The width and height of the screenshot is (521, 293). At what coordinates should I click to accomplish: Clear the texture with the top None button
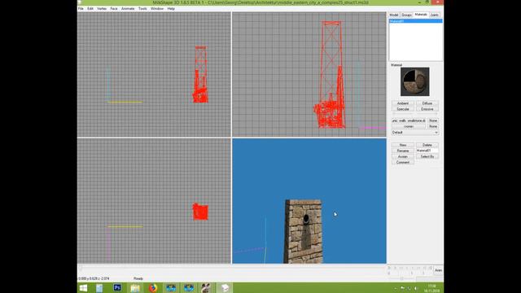tap(433, 120)
